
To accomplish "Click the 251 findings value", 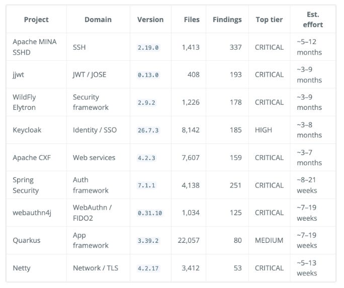I will point(236,185).
